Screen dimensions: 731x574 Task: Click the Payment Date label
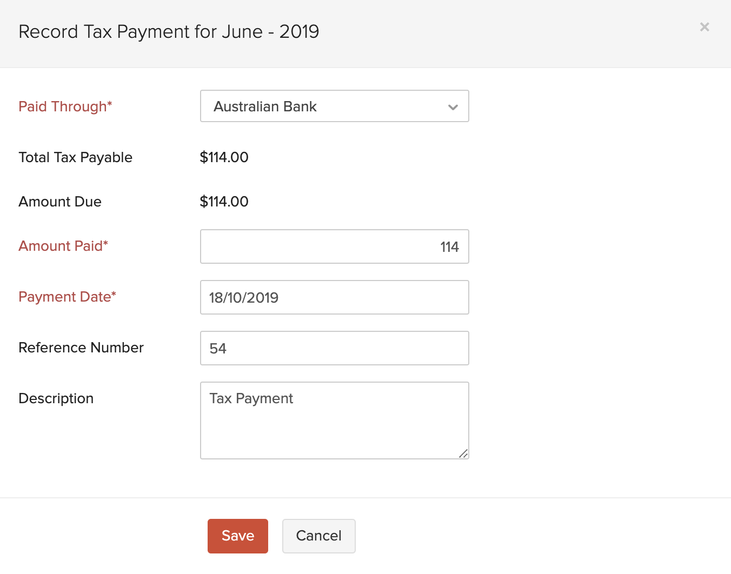[67, 297]
